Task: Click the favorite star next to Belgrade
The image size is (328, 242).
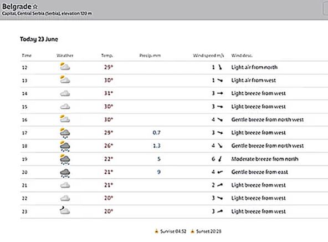Action: tap(35, 7)
